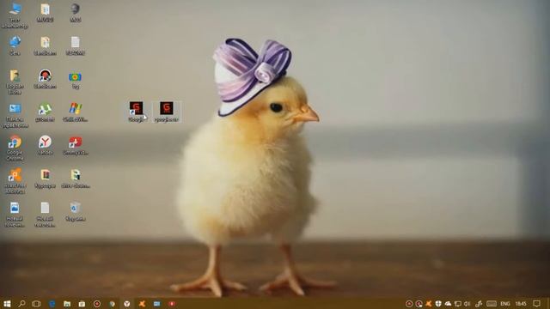This screenshot has height=309, width=550.
Task: Open the blue window app on the taskbar
Action: (156, 303)
